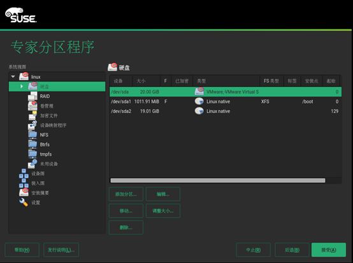The height and width of the screenshot is (263, 353).
Task: Click Linux native text in /dev/sda1 row
Action: (x=219, y=102)
